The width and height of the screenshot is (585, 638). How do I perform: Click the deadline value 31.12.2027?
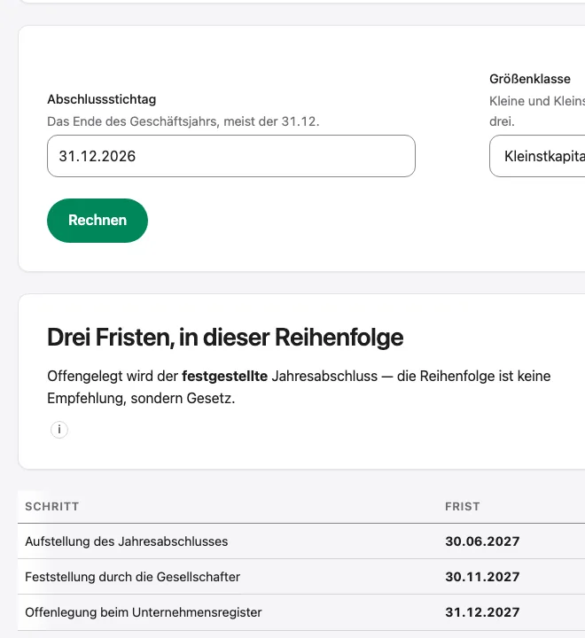pos(482,612)
